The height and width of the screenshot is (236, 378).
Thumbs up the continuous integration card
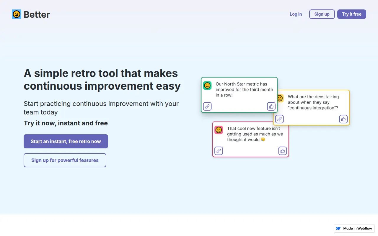tap(343, 119)
